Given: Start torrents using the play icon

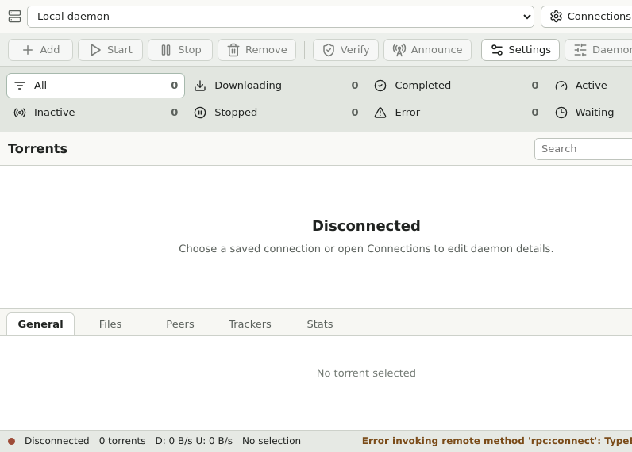Looking at the screenshot, I should [95, 50].
